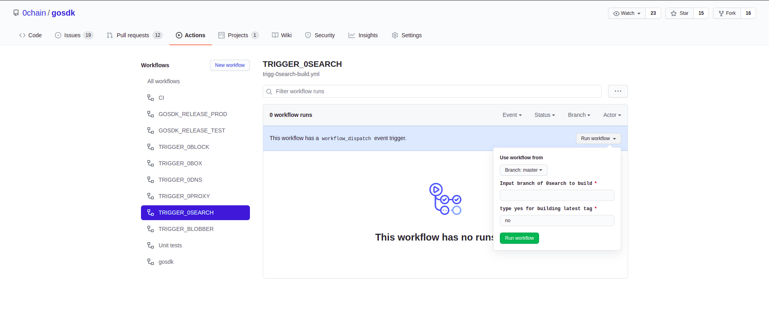Select the GOSDK_RELEASE_PROD workflow
The image size is (769, 335).
point(195,114)
